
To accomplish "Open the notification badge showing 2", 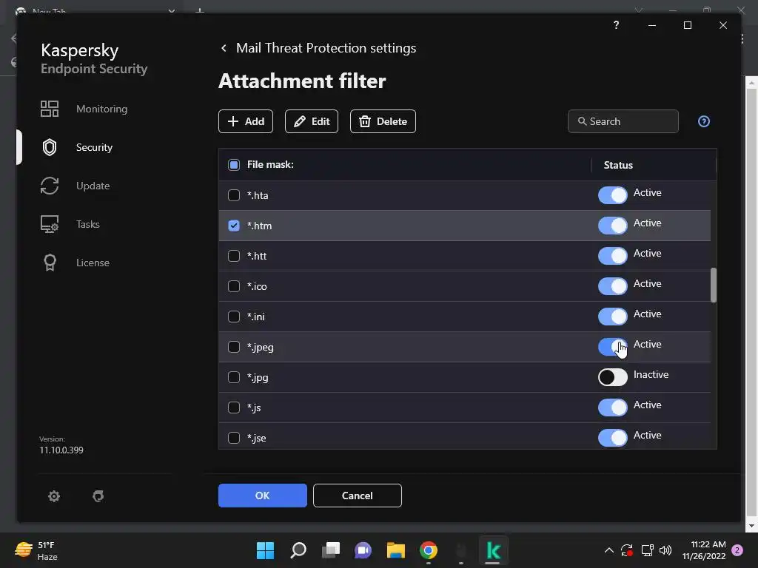I will (x=737, y=550).
